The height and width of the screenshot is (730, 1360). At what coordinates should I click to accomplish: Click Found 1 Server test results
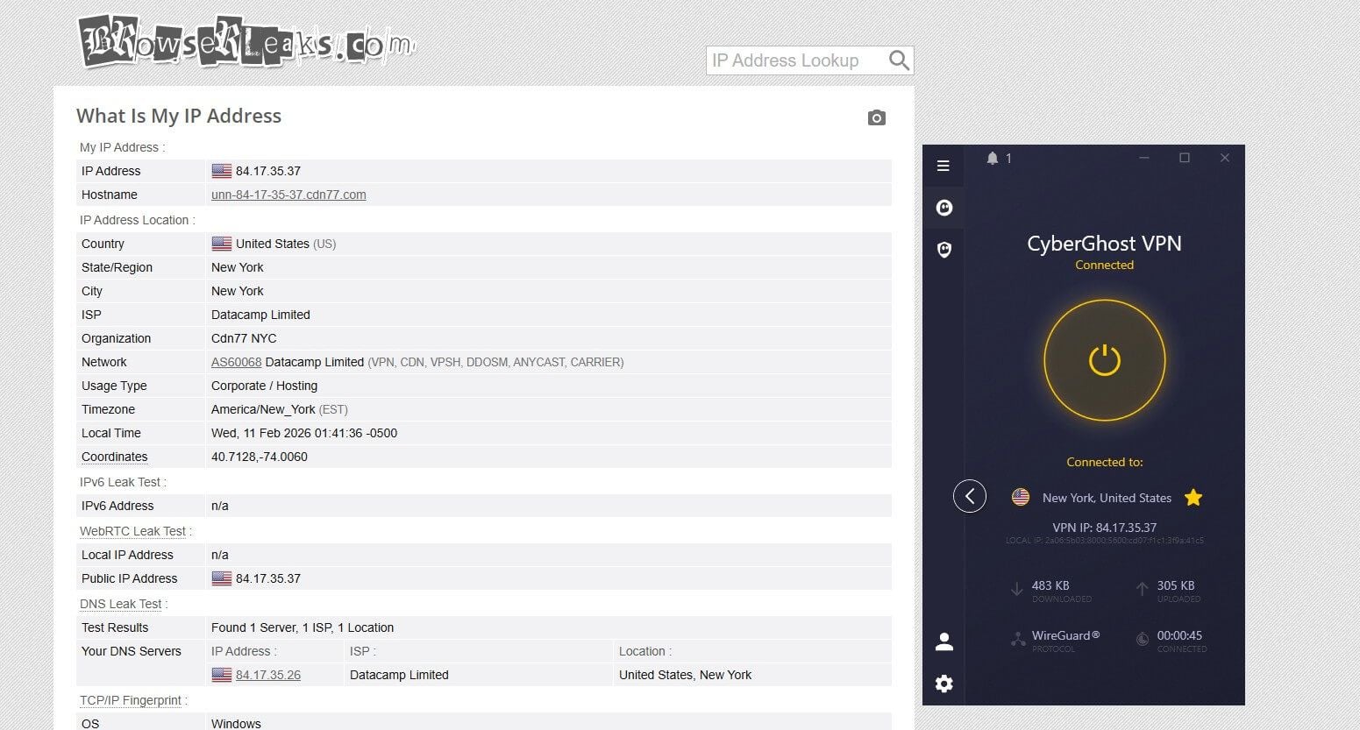coord(303,627)
